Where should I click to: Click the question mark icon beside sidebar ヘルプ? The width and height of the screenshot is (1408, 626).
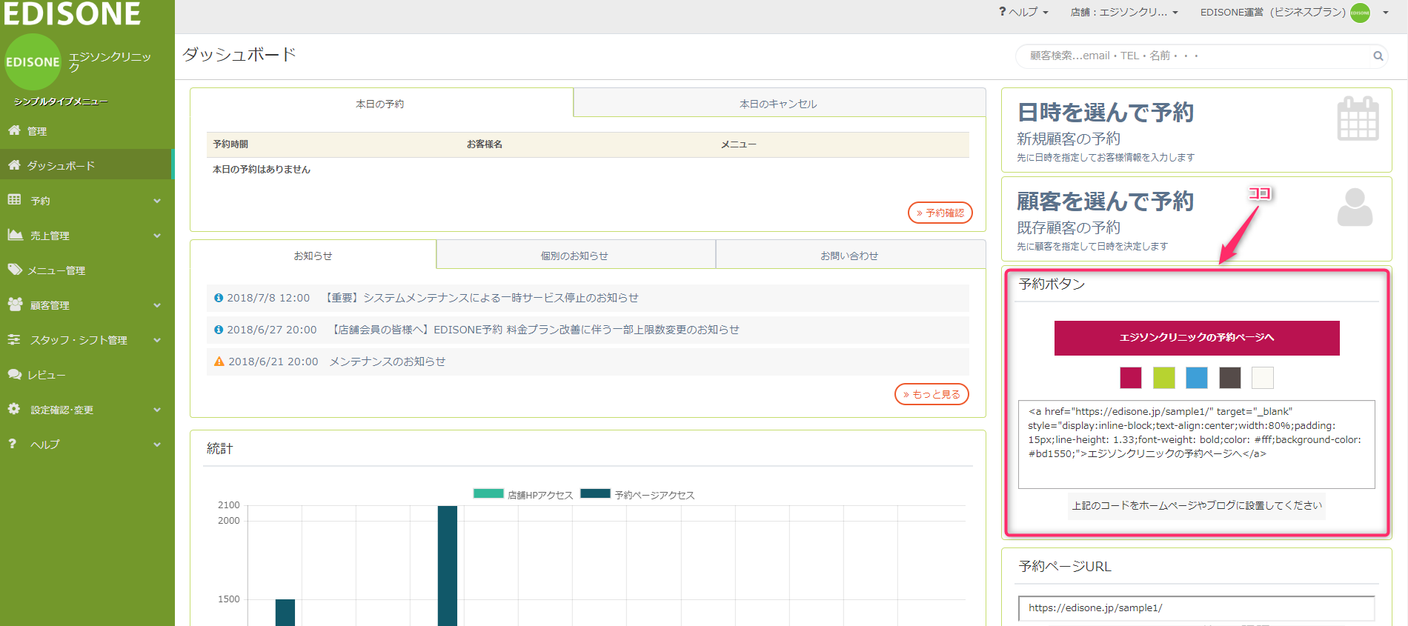(x=13, y=444)
